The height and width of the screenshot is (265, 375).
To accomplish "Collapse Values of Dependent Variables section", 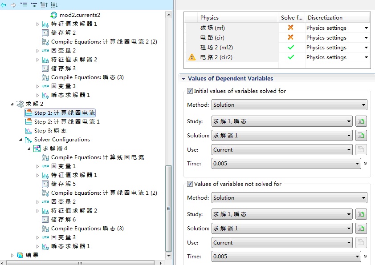I will coord(183,79).
